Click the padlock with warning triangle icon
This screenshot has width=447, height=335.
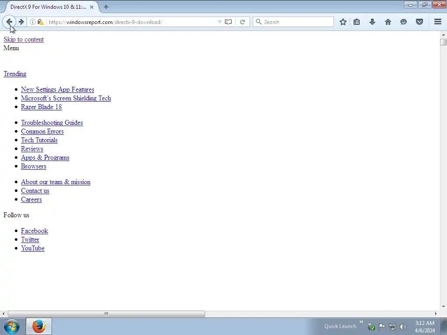[x=41, y=22]
